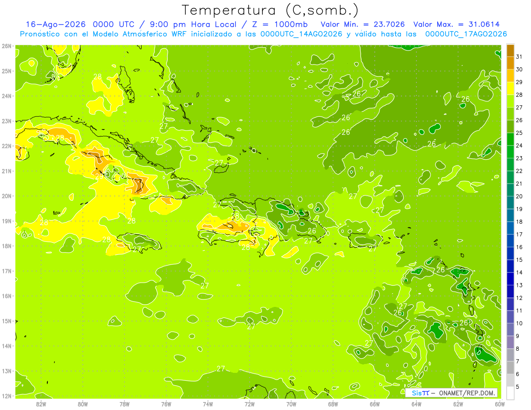Click the 24N latitude axis label
Viewport: 531px width, 410px height.
pos(7,96)
